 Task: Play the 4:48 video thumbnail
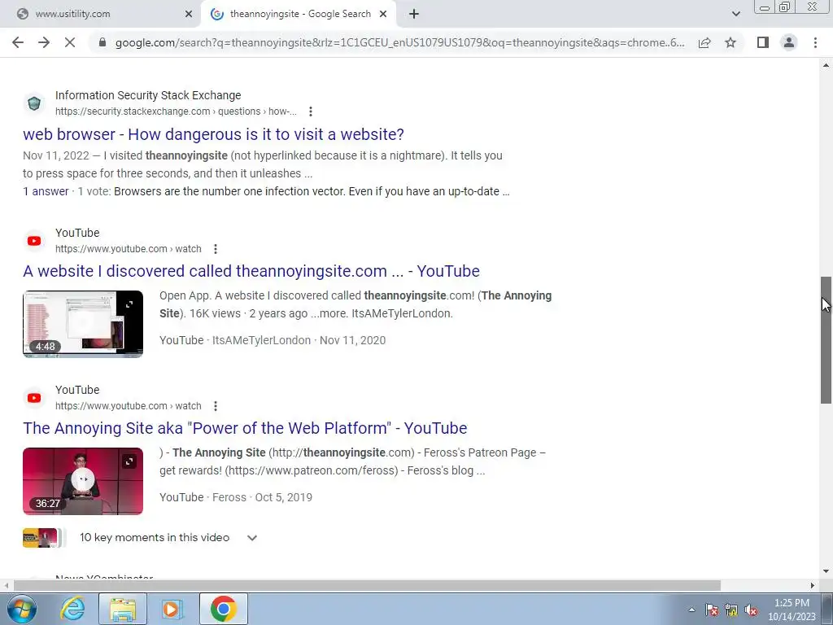[x=83, y=324]
